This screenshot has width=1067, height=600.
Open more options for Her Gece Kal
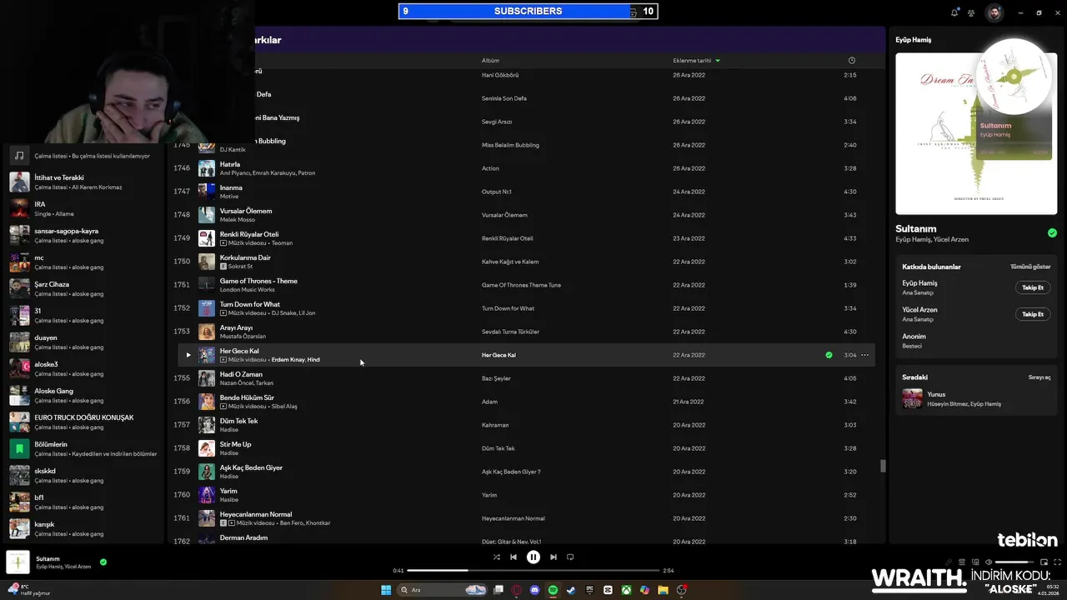(x=864, y=355)
